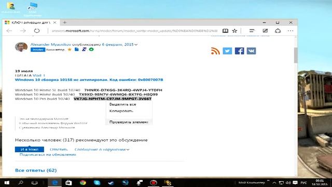
Task: Choose Inspect element in context menu
Action: pyautogui.click(x=129, y=122)
